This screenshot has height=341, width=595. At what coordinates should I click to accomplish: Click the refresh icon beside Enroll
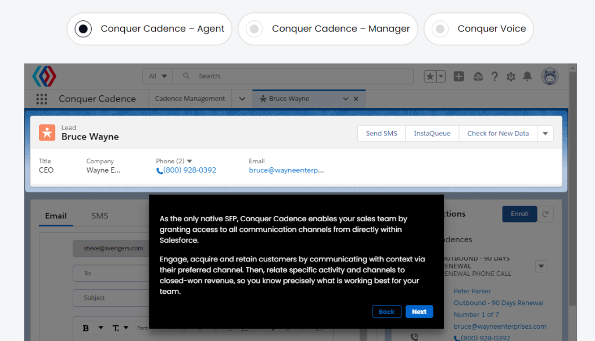(x=545, y=214)
